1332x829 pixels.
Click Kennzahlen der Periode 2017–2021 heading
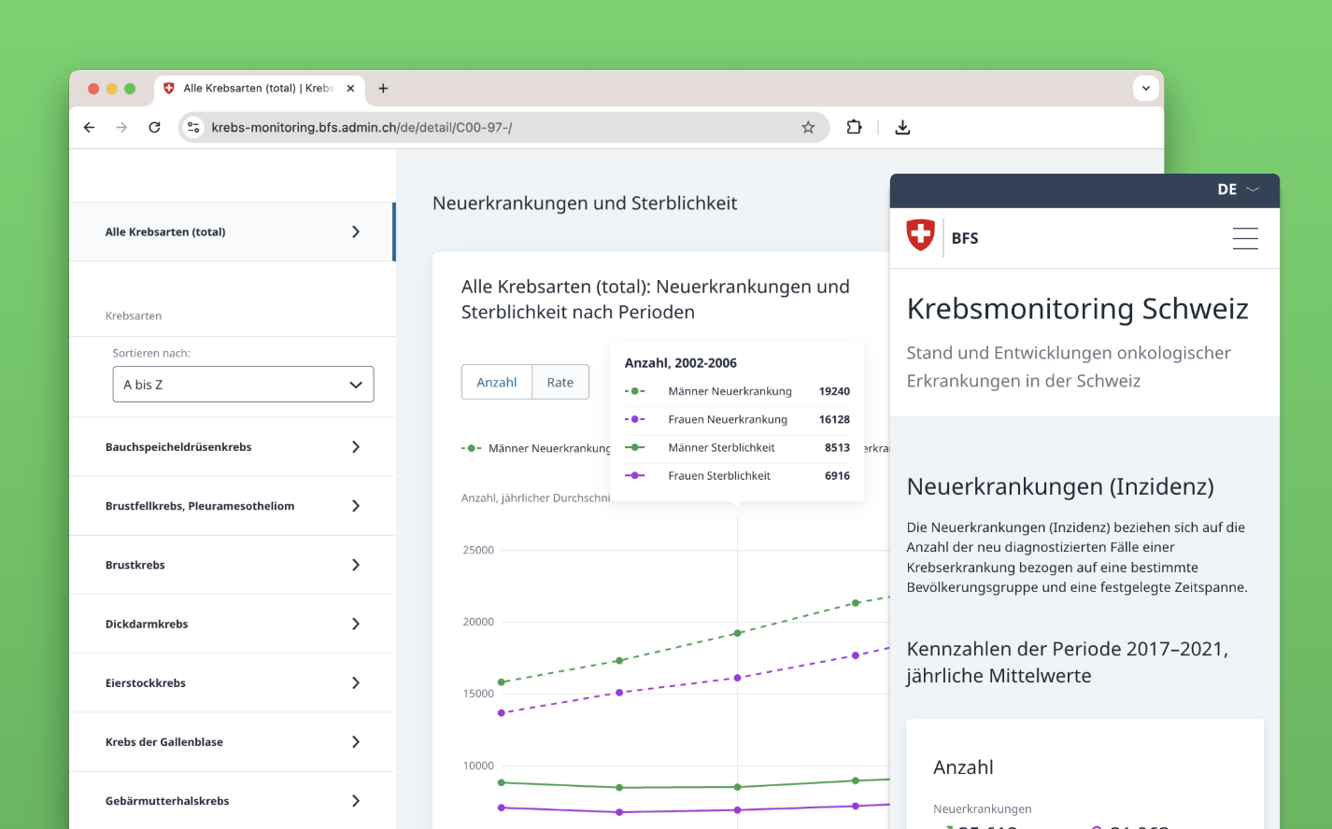[1068, 662]
